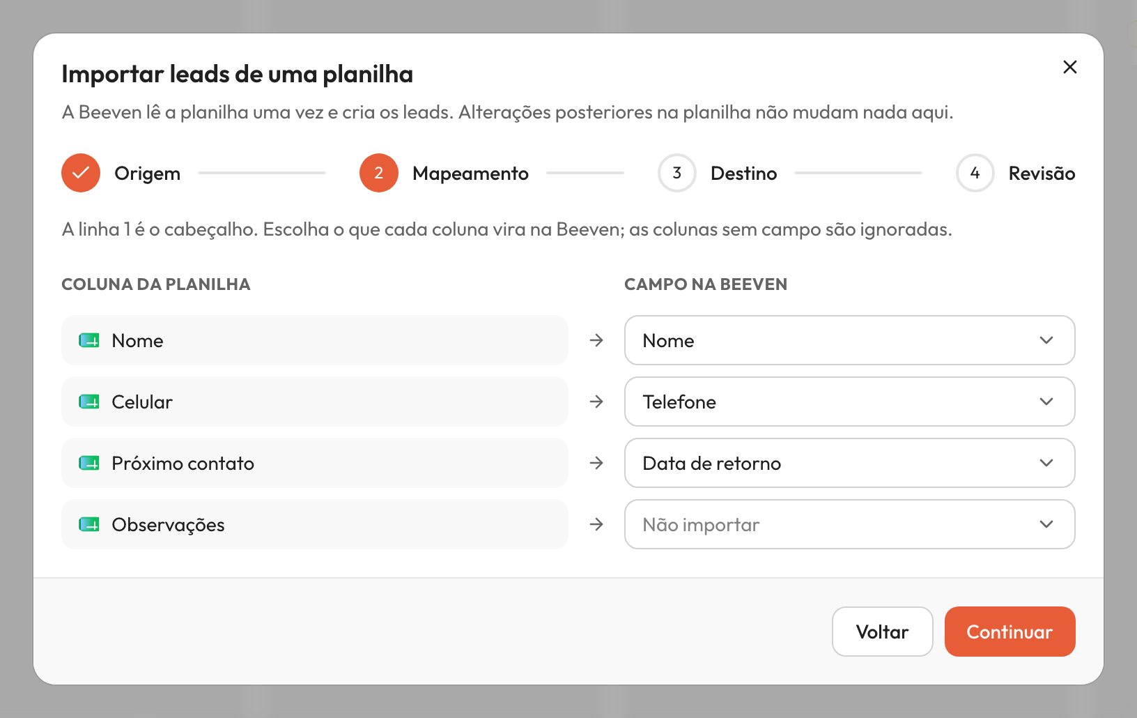Click the column icon beside Observações

click(x=89, y=524)
